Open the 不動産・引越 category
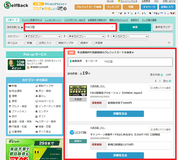 pos(18,127)
